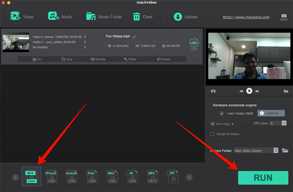Click the output info H.264,AAC box
The height and width of the screenshot is (192, 293).
143,46
